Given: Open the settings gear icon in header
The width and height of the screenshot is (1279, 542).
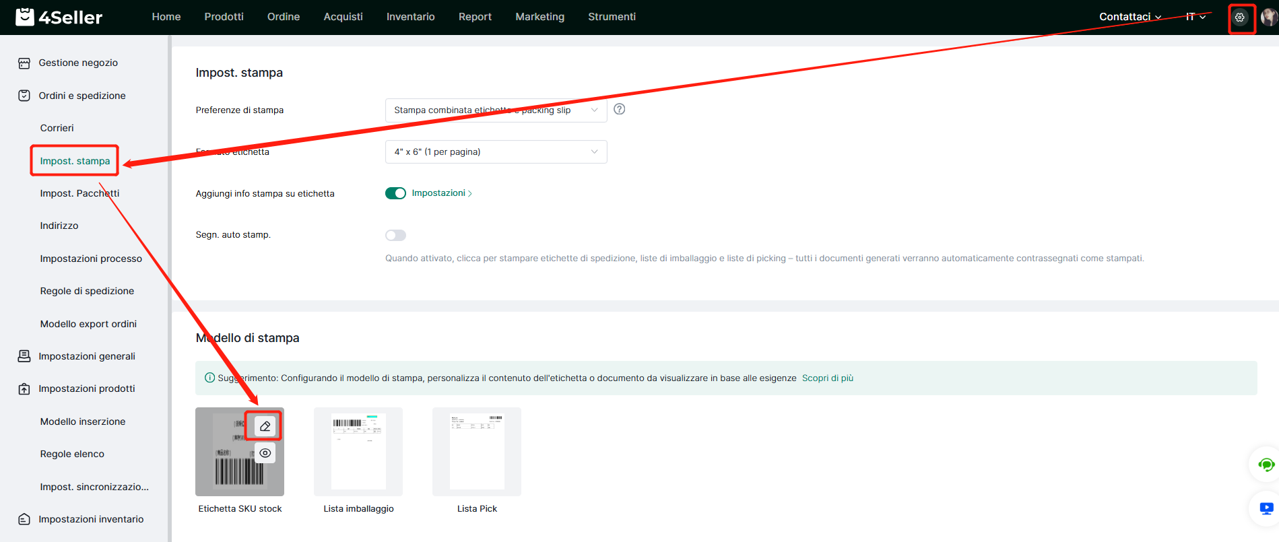Looking at the screenshot, I should [x=1239, y=18].
